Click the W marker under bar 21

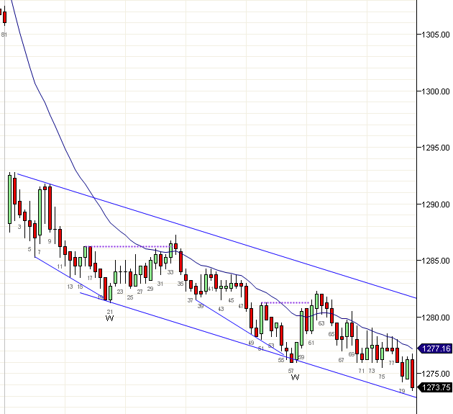pos(109,318)
